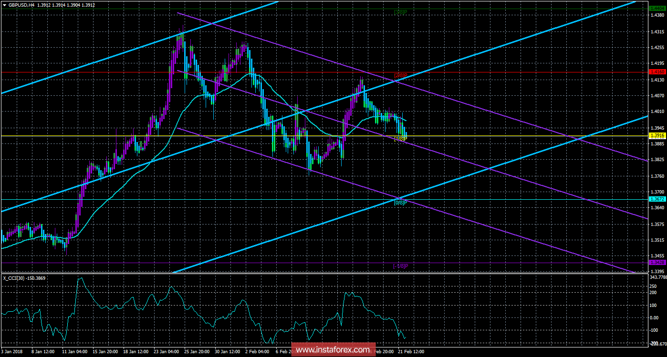
Task: Click the 1.4255 value on price axis
Action: coord(657,47)
